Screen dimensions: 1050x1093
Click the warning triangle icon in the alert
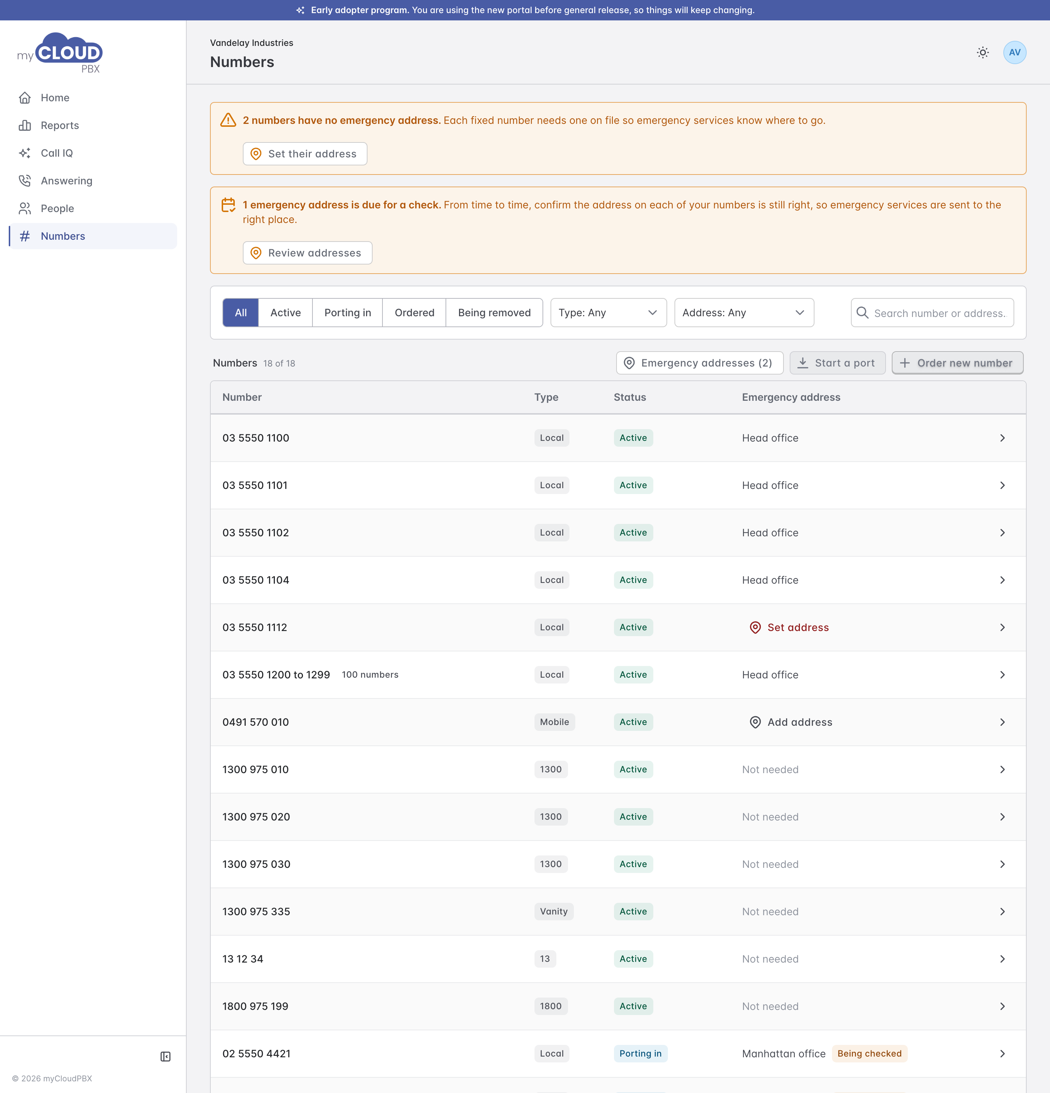click(228, 120)
